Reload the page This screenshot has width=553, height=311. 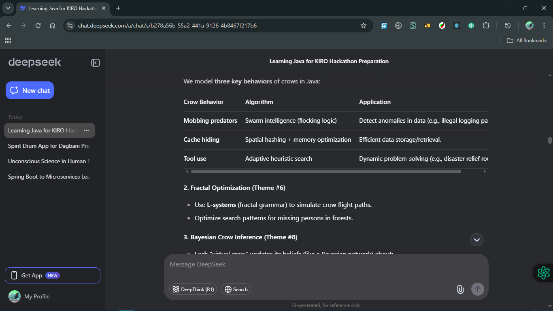(38, 26)
